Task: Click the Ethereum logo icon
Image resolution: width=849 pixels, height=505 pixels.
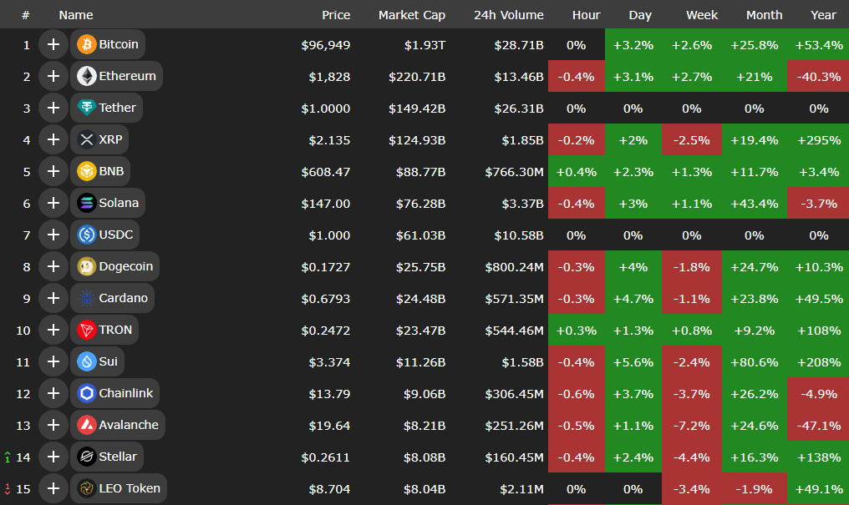Action: [x=86, y=76]
